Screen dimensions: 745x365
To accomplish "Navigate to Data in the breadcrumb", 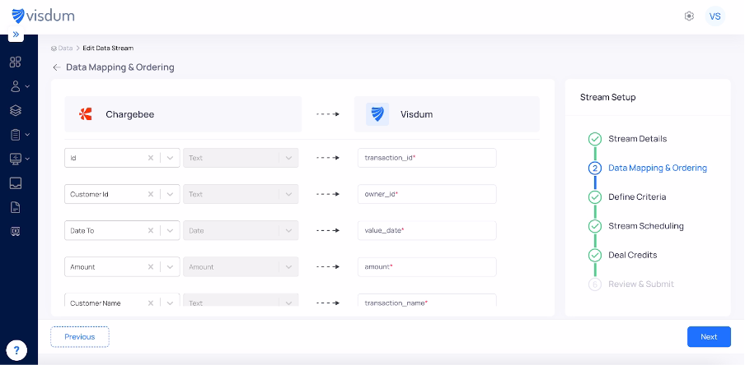I will (x=65, y=48).
